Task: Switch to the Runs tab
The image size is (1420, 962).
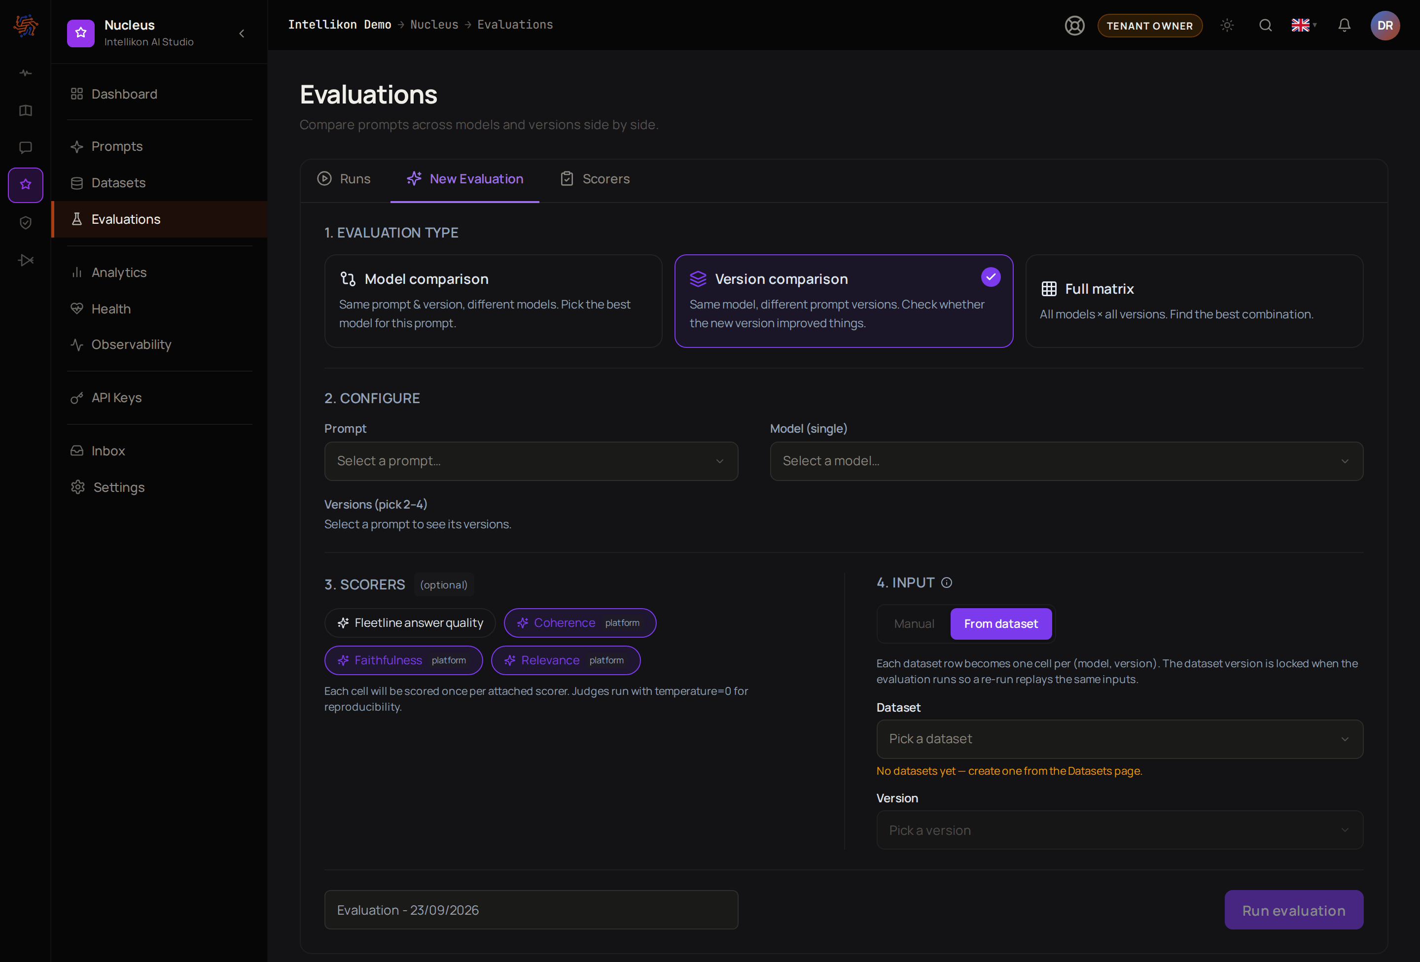Action: click(344, 179)
